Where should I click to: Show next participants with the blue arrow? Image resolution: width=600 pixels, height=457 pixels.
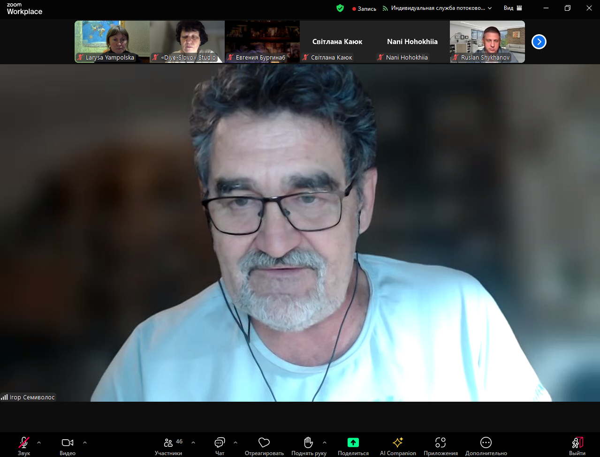(539, 42)
